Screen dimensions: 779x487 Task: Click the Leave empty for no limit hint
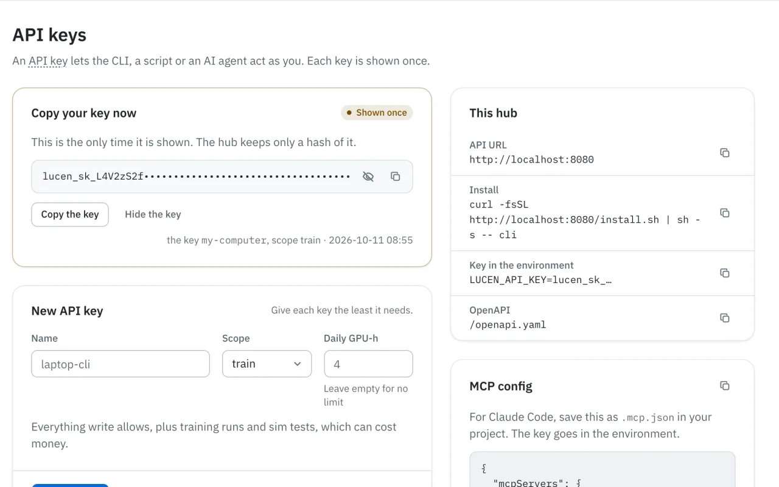point(366,395)
